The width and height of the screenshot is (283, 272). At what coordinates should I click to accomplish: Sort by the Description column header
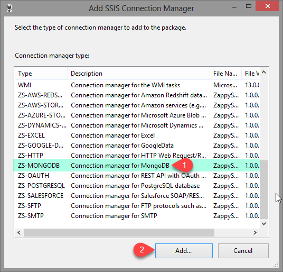click(x=138, y=74)
